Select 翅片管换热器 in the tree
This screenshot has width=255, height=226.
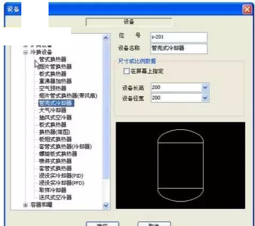(55, 67)
